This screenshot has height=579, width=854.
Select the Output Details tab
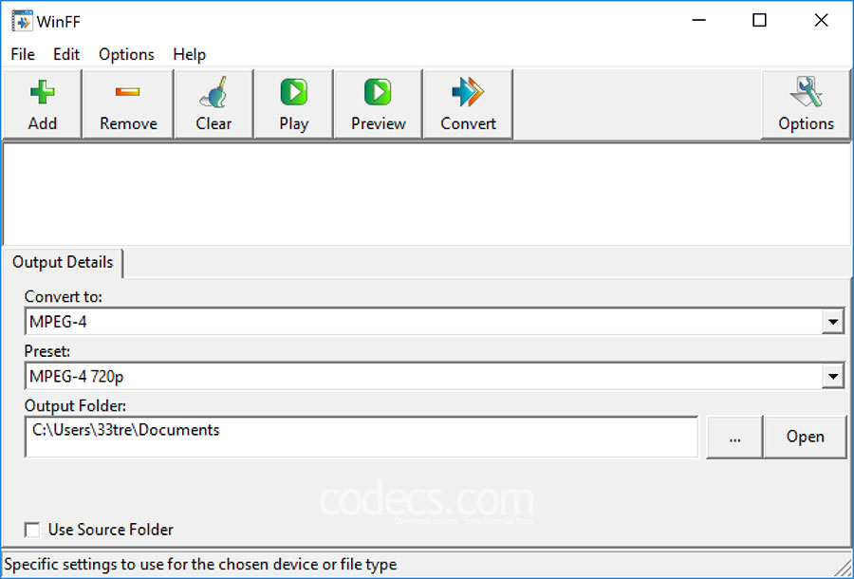point(63,263)
